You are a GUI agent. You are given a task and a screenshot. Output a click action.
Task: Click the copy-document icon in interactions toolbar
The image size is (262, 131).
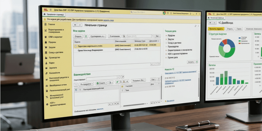pos(121,82)
